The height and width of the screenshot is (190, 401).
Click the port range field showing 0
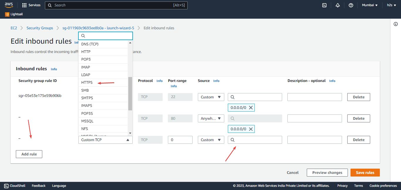pyautogui.click(x=180, y=140)
